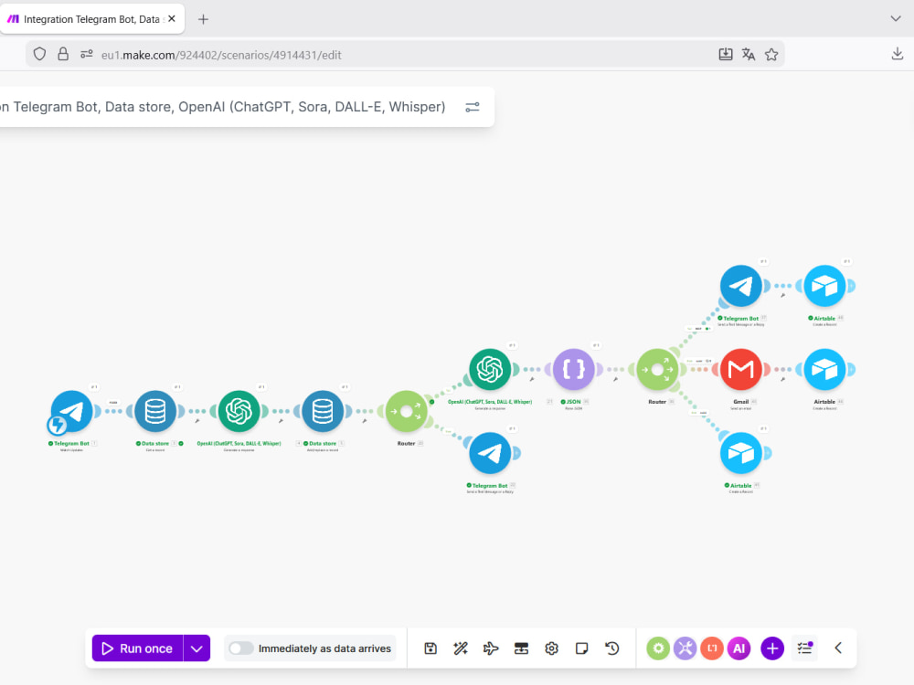This screenshot has height=685, width=914.
Task: Click the operations bubble above the Telegram Bot trigger
Action: point(94,386)
